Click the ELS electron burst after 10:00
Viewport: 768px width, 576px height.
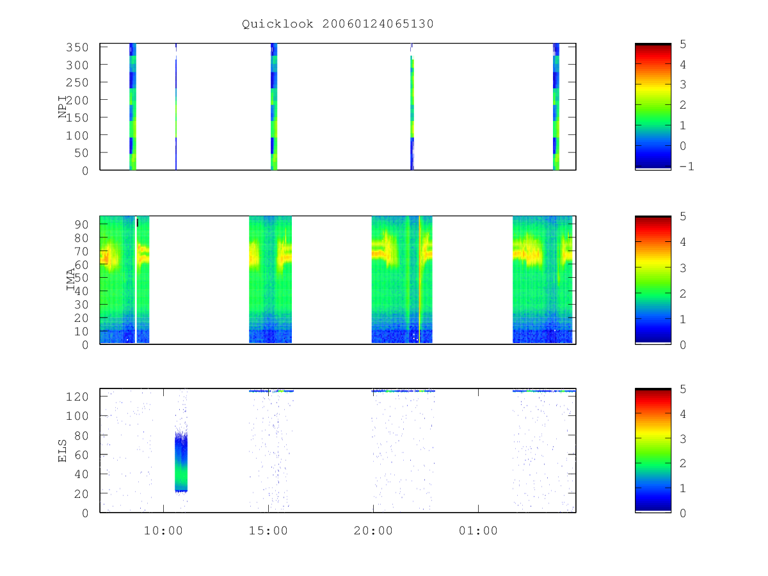(x=181, y=462)
